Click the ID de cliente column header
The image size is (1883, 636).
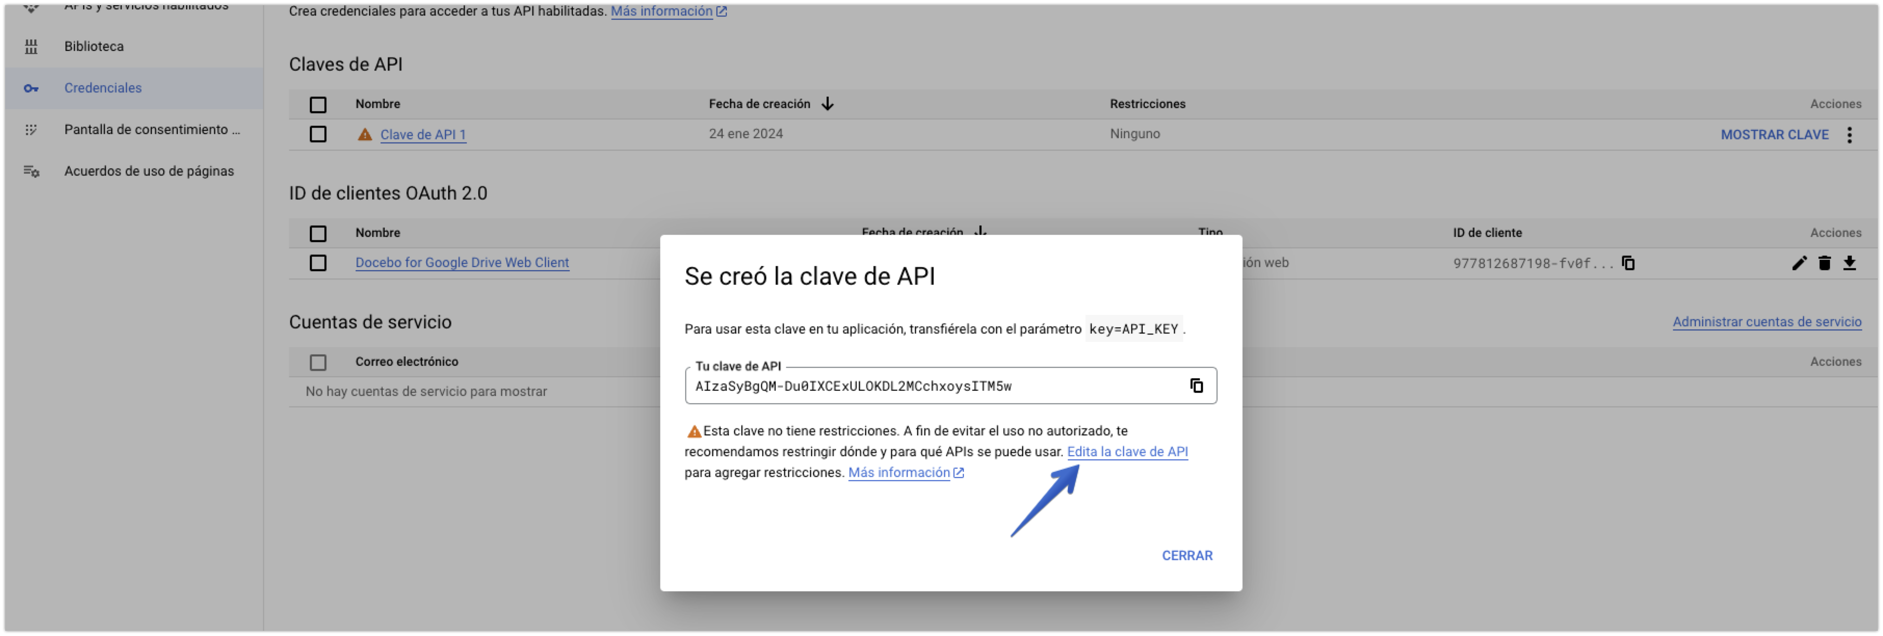(x=1487, y=233)
